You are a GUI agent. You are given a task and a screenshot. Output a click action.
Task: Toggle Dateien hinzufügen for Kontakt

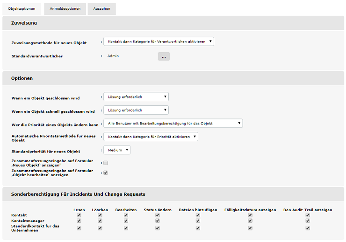(198, 215)
